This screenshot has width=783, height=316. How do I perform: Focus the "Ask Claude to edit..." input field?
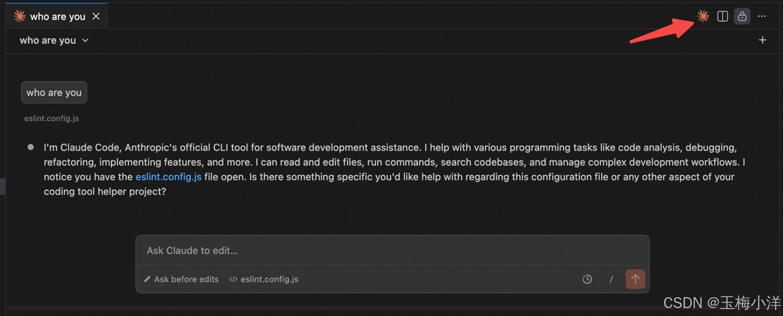[x=391, y=250]
